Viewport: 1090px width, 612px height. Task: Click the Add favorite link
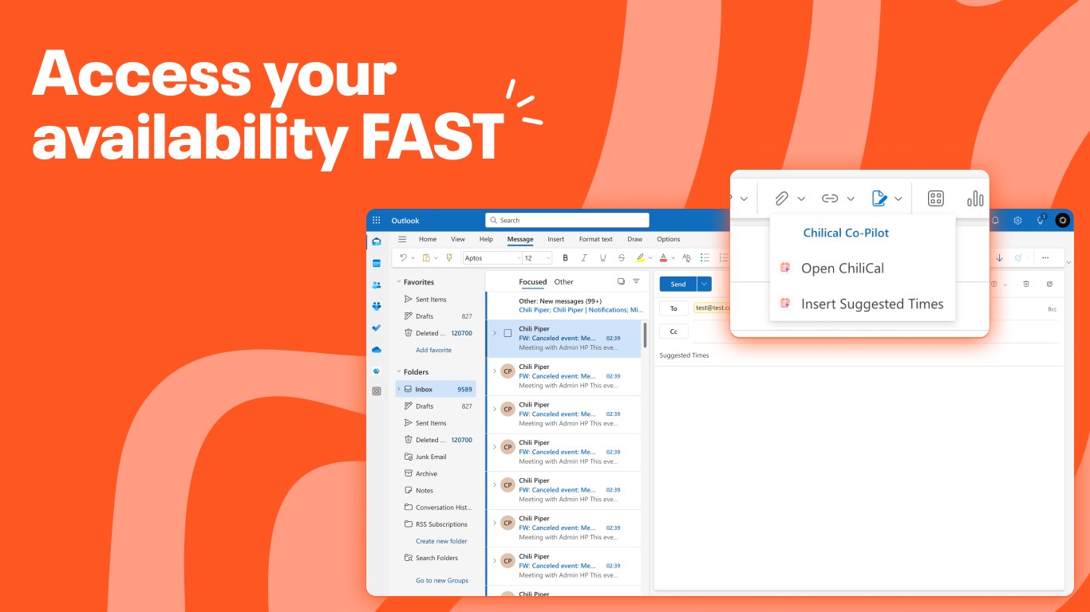(433, 351)
